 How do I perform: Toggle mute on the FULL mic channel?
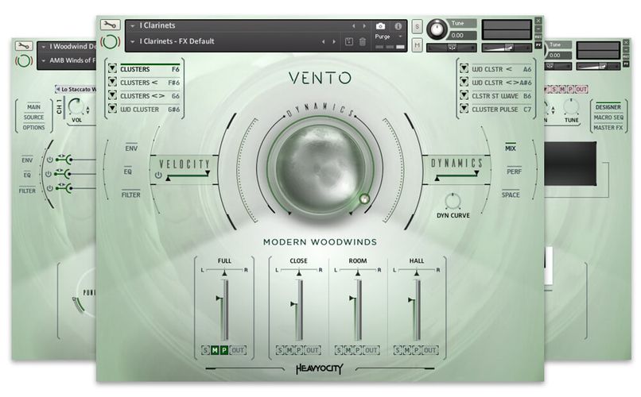click(x=213, y=350)
